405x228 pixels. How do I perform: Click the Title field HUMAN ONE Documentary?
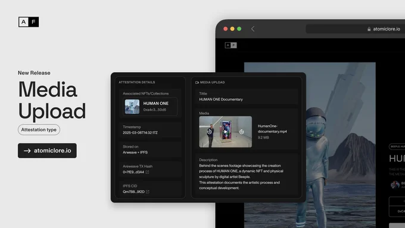point(247,96)
